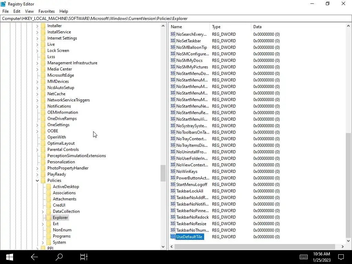Image resolution: width=352 pixels, height=264 pixels.
Task: Expand the System key under Policies
Action: point(43,242)
